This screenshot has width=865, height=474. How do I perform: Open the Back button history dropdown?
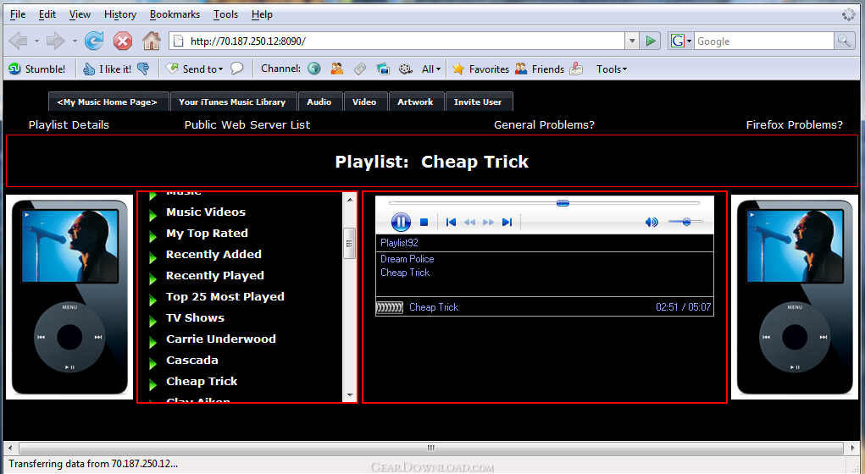(x=36, y=41)
